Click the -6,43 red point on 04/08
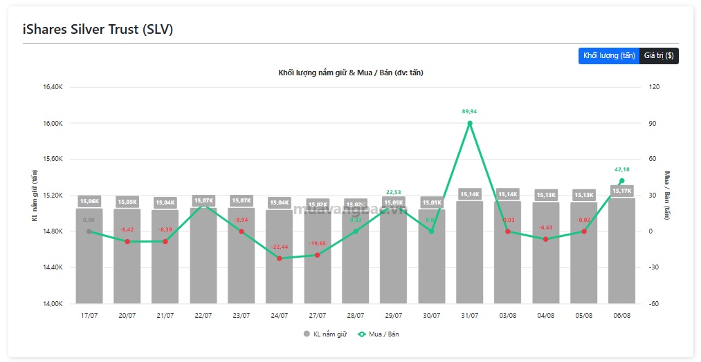Viewport: 701px width, 362px height. coord(545,239)
